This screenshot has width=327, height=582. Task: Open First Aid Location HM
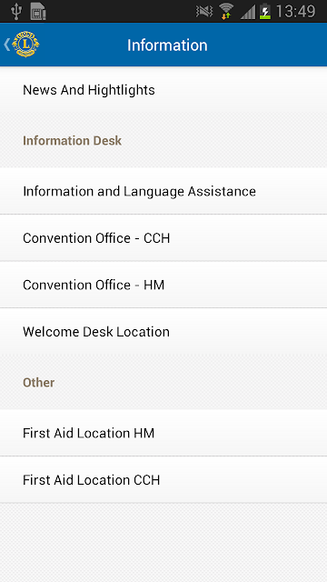tap(163, 433)
